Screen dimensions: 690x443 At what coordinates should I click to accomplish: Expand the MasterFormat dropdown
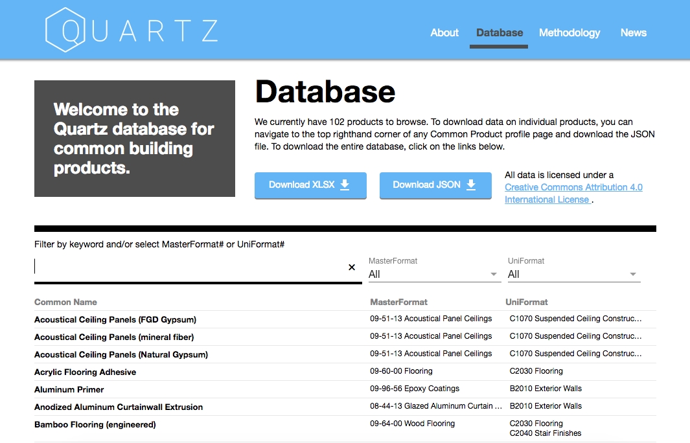(x=434, y=274)
